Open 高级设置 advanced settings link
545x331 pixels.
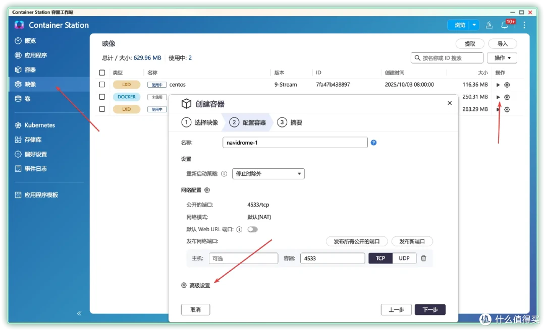tap(200, 286)
